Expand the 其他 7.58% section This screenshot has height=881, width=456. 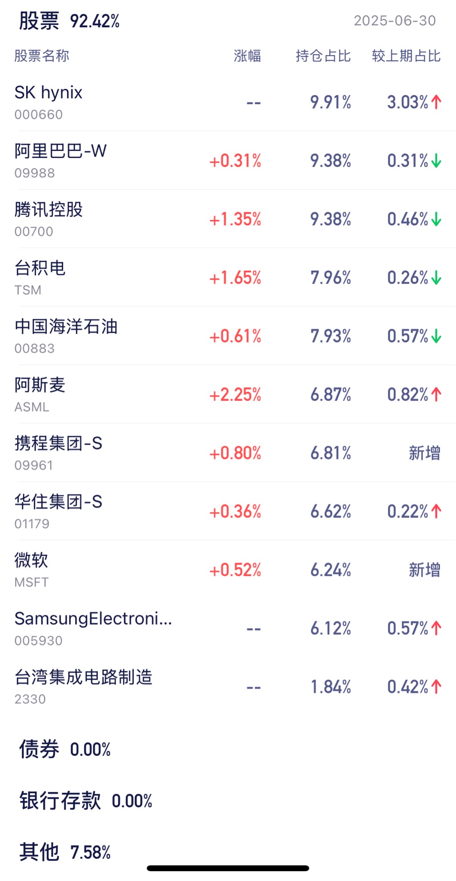[x=65, y=852]
